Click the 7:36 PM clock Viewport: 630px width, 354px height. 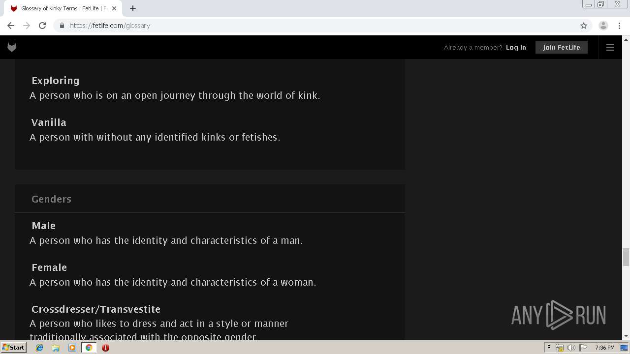604,348
